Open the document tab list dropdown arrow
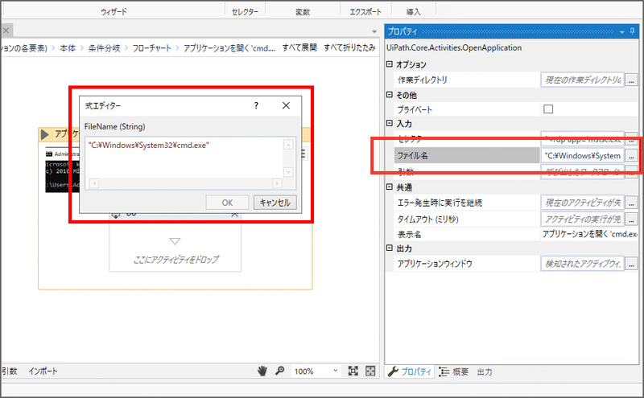This screenshot has height=398, width=644. (374, 31)
